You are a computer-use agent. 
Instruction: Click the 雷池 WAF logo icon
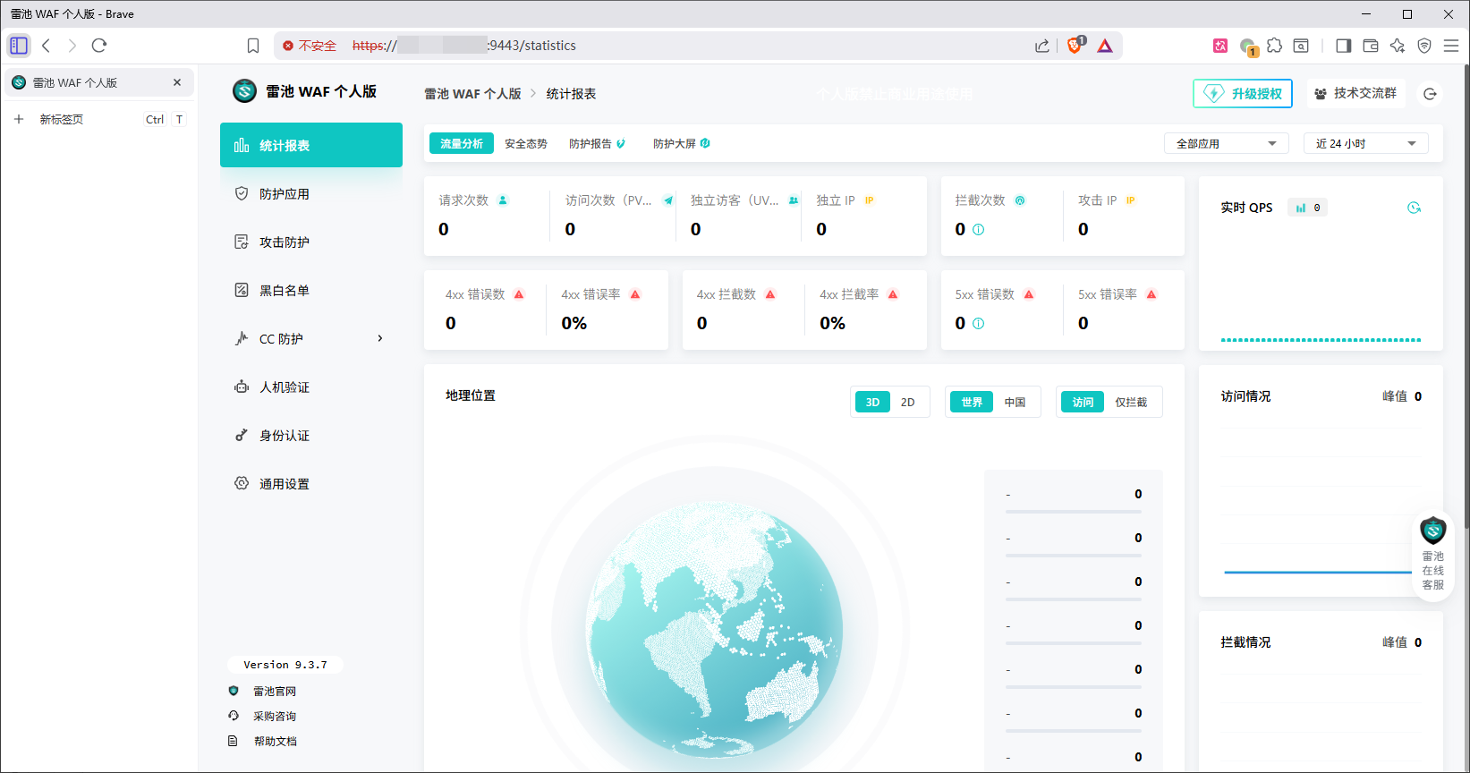point(244,91)
